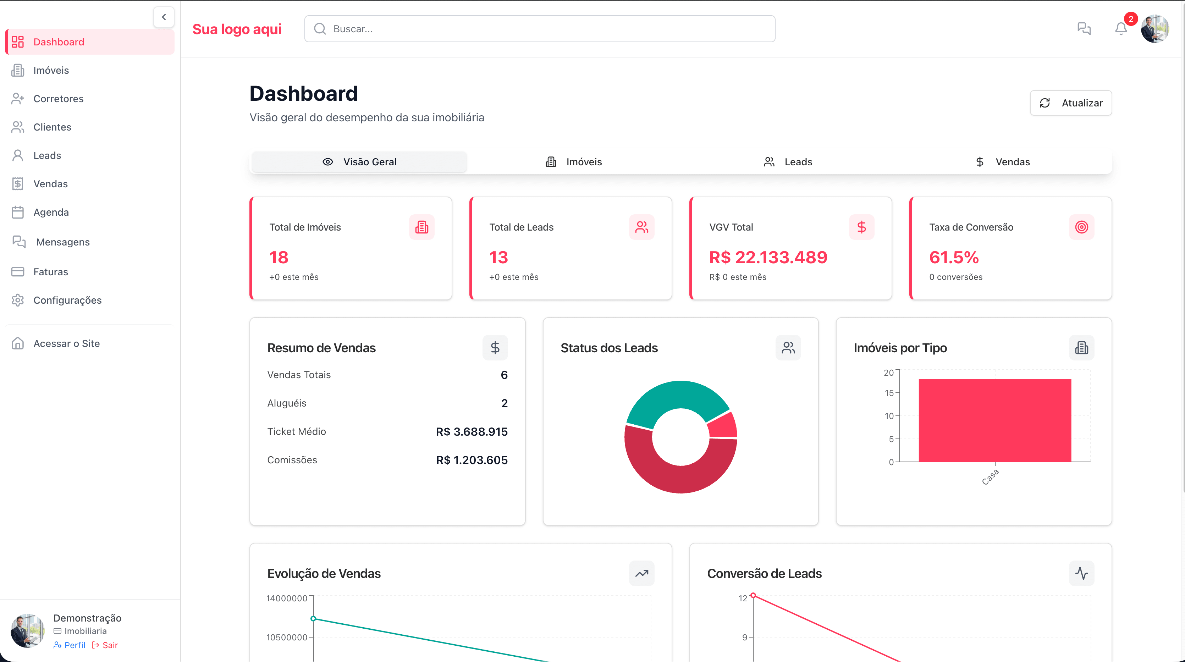Viewport: 1185px width, 662px height.
Task: Click the VGV Total dollar icon
Action: click(861, 227)
